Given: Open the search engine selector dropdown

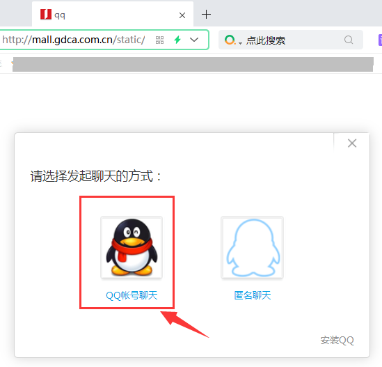Looking at the screenshot, I should (x=240, y=43).
